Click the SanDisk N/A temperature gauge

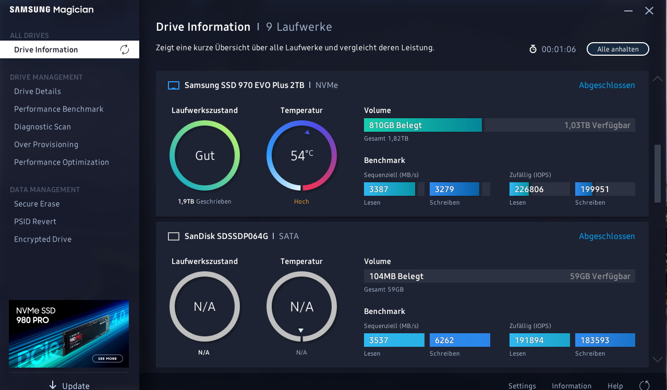(301, 307)
